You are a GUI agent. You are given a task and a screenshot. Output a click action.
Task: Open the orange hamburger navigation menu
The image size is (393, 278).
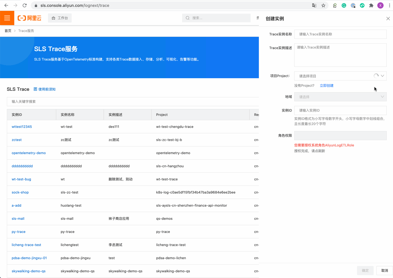click(x=7, y=18)
